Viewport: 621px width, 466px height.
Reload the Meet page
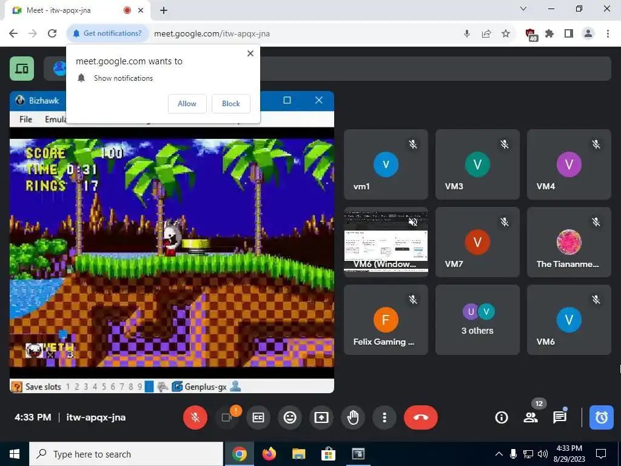coord(52,33)
